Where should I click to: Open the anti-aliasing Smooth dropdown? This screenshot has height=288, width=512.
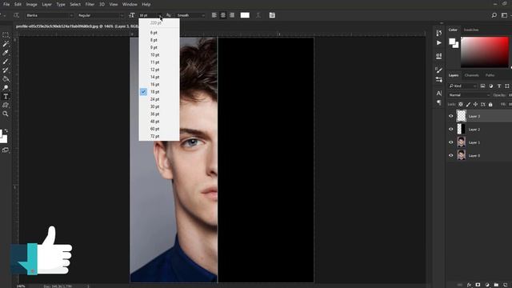click(190, 15)
